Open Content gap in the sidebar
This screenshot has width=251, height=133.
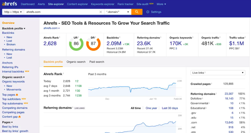[10, 117]
